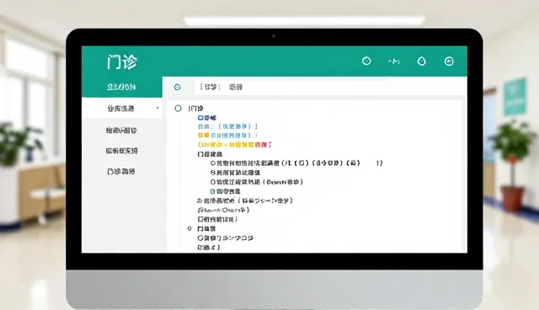Click the circle icon leftmost of the header icons

(366, 61)
